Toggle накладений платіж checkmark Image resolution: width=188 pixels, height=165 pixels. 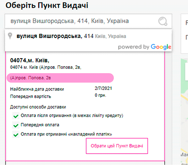[x=16, y=134]
